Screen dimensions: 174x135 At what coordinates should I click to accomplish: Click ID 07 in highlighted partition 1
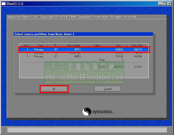click(x=56, y=50)
